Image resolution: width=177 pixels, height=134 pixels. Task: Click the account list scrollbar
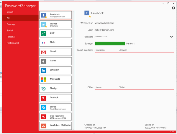coord(73,71)
